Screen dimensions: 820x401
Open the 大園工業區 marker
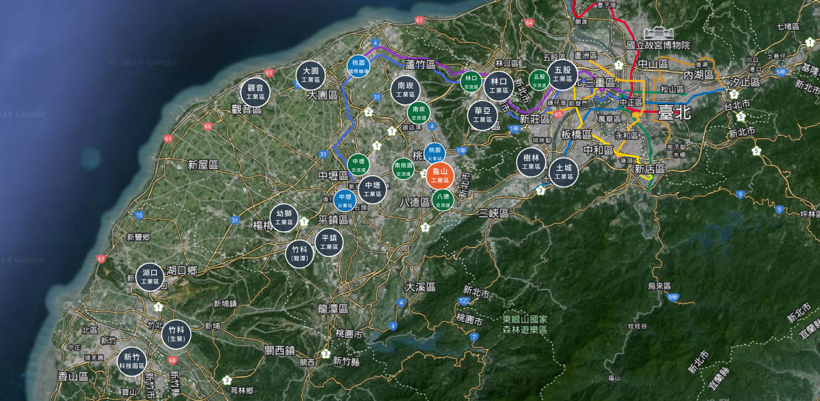click(x=310, y=75)
